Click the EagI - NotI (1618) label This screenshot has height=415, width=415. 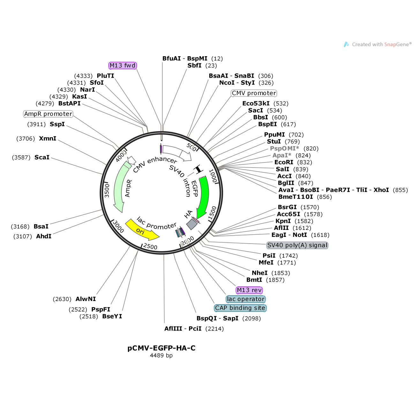pyautogui.click(x=300, y=235)
